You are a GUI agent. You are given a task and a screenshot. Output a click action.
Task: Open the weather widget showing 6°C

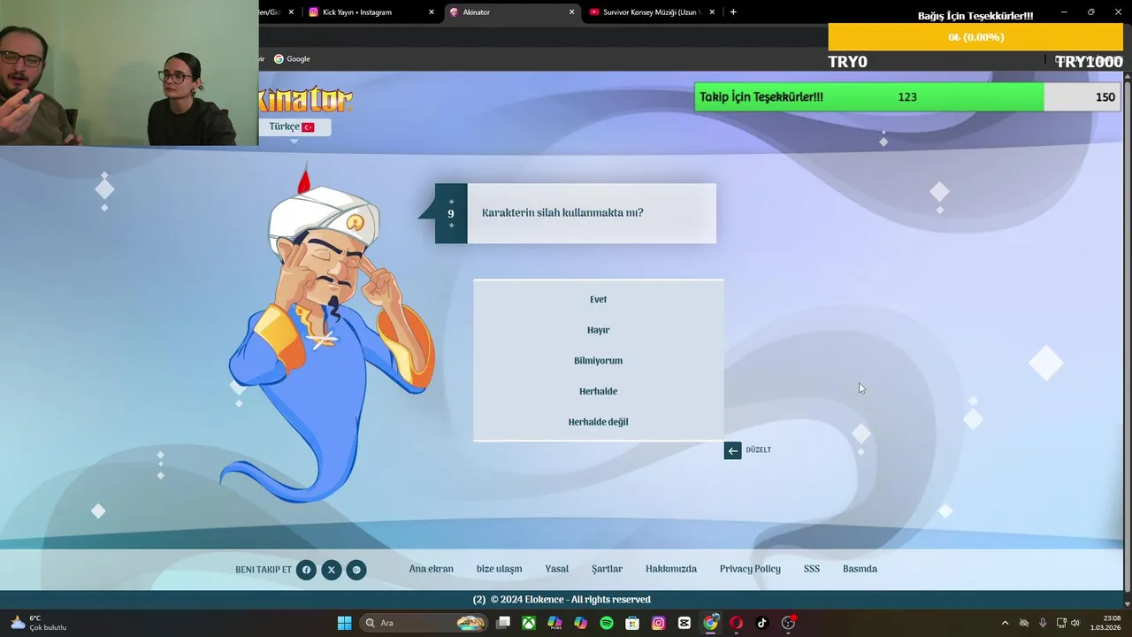click(38, 623)
